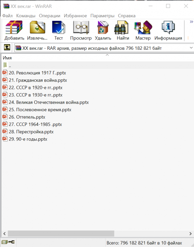Open the archive path dropdown arrow
Viewport: 194px width, 247px height.
pyautogui.click(x=191, y=48)
